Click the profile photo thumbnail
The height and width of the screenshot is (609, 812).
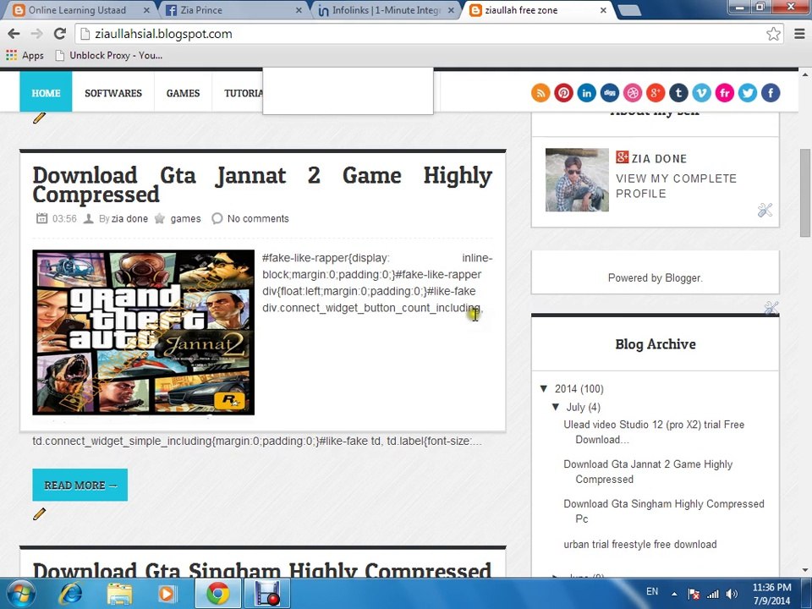pyautogui.click(x=577, y=179)
